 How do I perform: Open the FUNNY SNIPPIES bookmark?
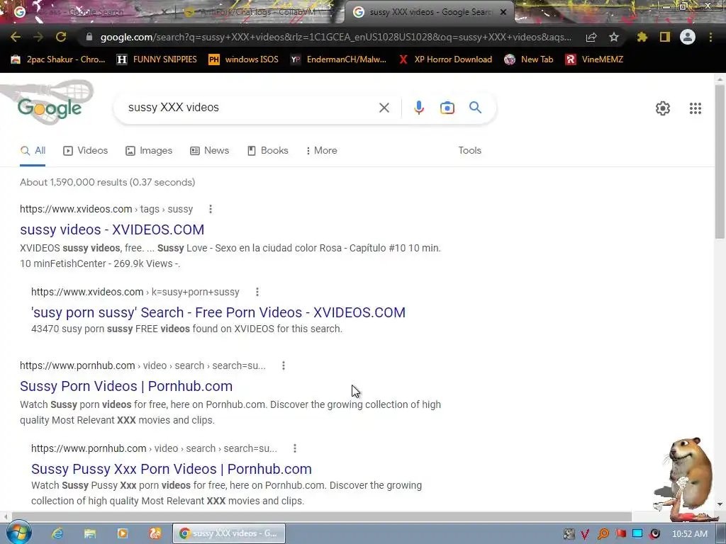(157, 59)
